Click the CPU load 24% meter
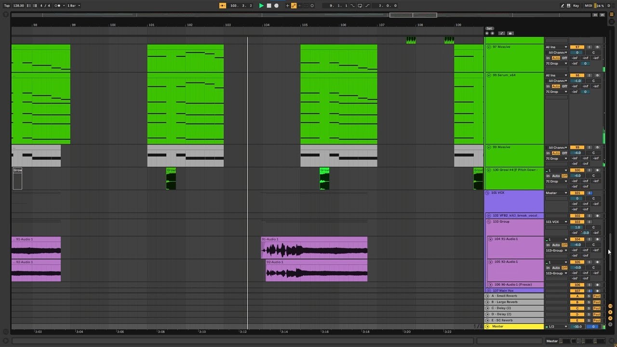Screen dimensions: 617x347 600,5
